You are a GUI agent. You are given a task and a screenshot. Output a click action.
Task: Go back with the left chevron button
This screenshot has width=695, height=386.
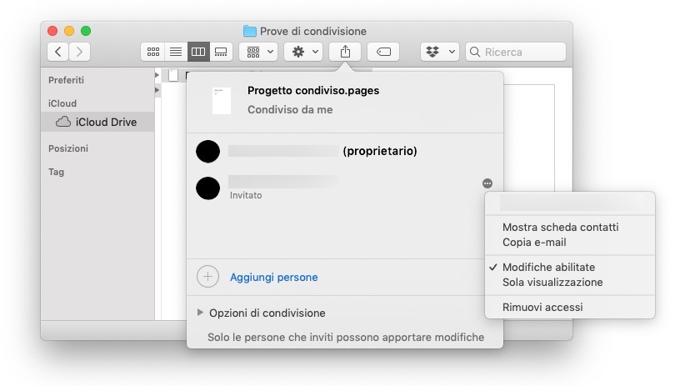58,52
